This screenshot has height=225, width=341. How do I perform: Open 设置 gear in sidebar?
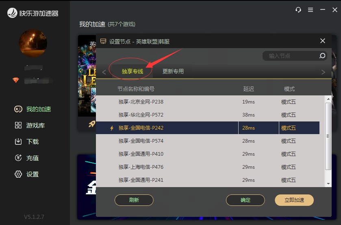(18, 174)
